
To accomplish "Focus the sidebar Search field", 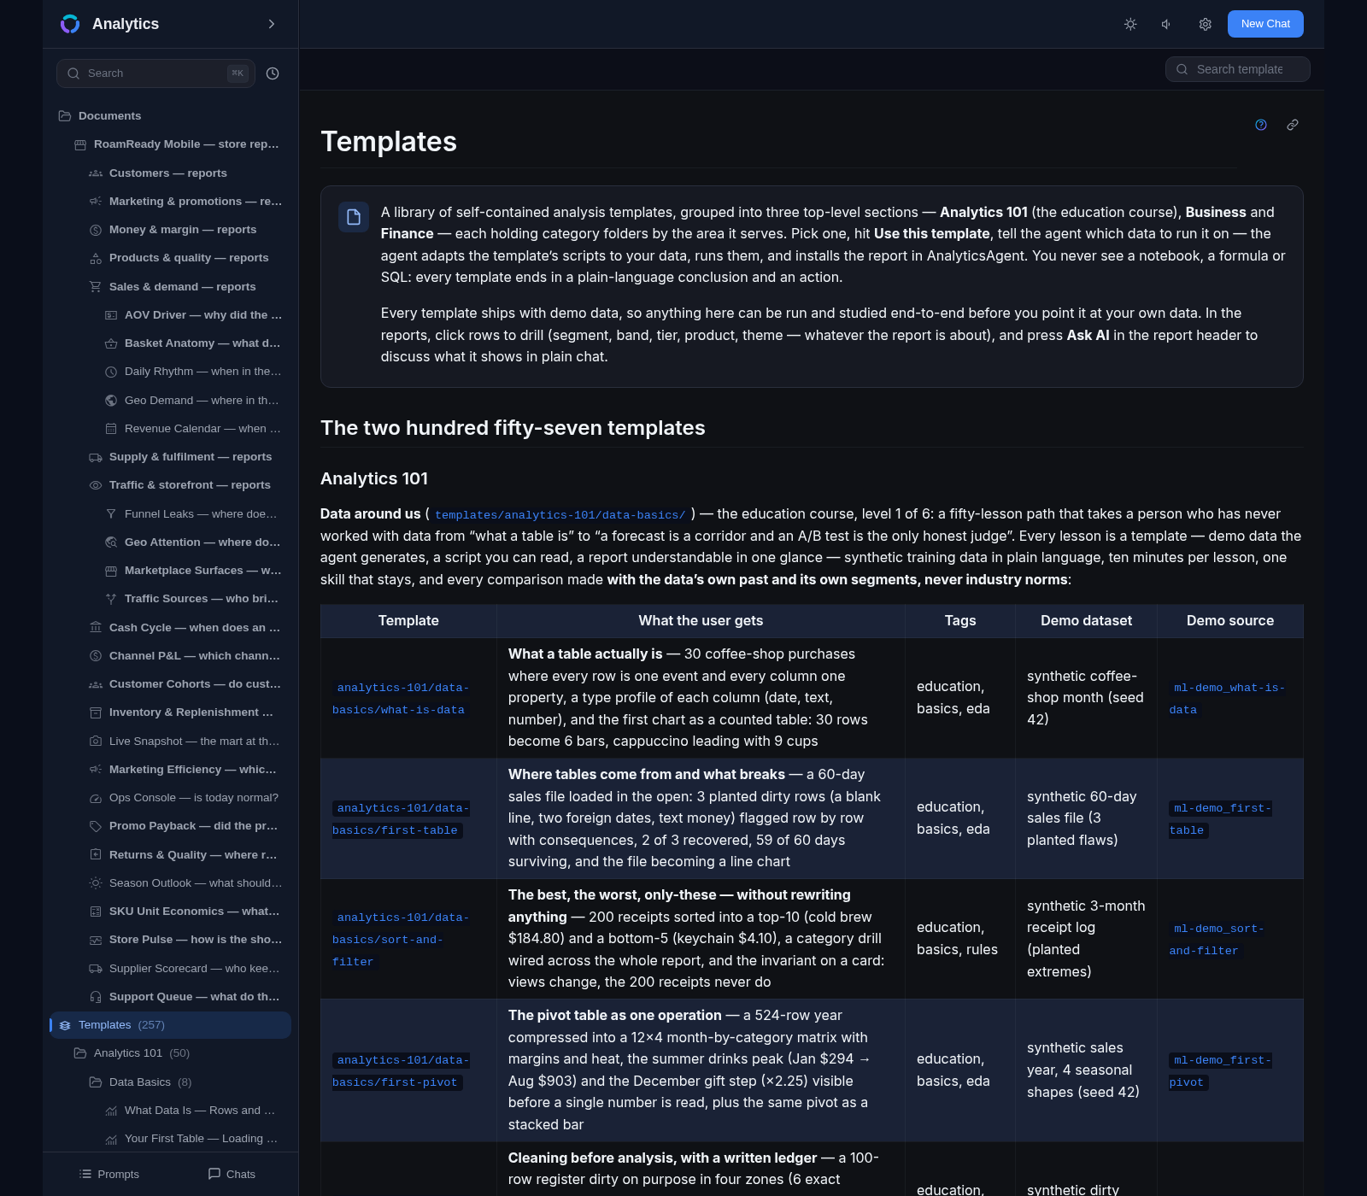I will point(155,73).
